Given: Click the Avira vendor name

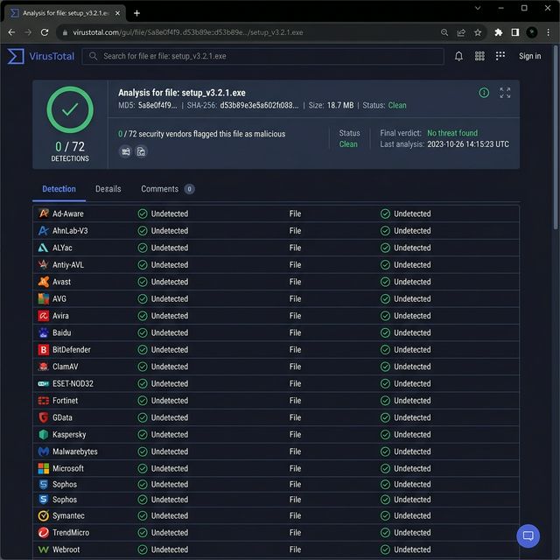Looking at the screenshot, I should pyautogui.click(x=60, y=316).
